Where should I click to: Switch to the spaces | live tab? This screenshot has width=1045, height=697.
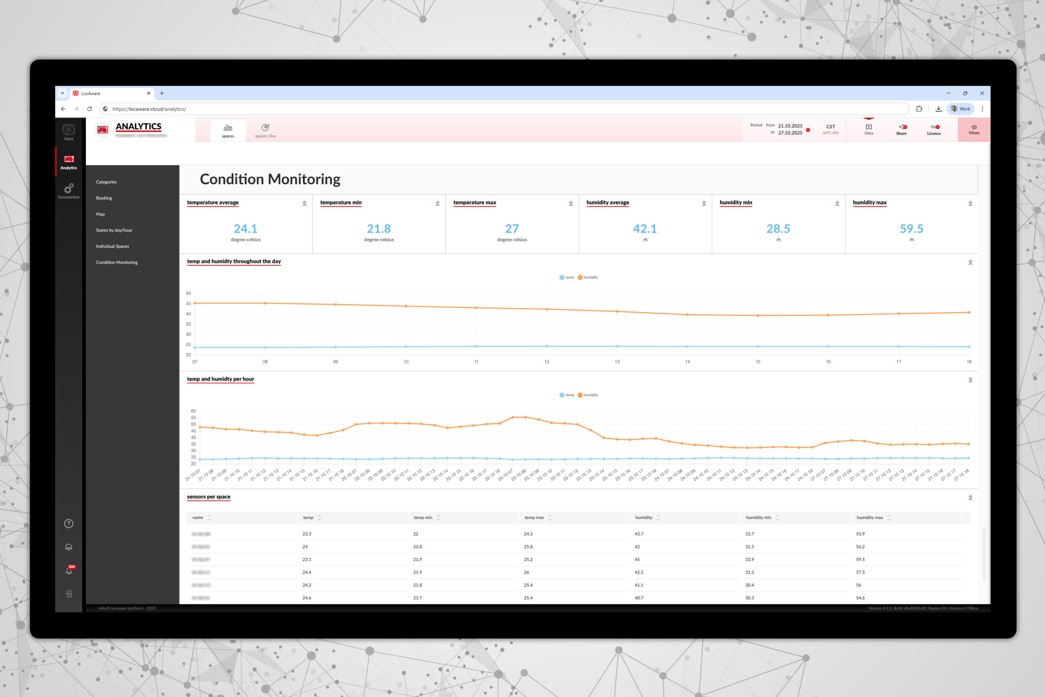[x=265, y=131]
